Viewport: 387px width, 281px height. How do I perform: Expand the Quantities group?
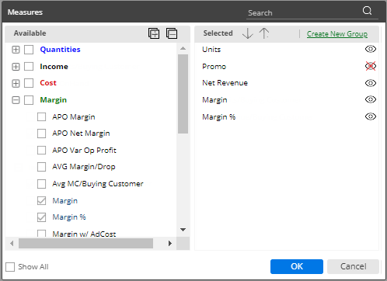point(16,50)
